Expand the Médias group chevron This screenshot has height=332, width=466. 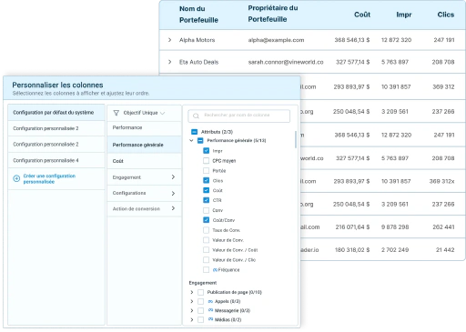point(192,319)
